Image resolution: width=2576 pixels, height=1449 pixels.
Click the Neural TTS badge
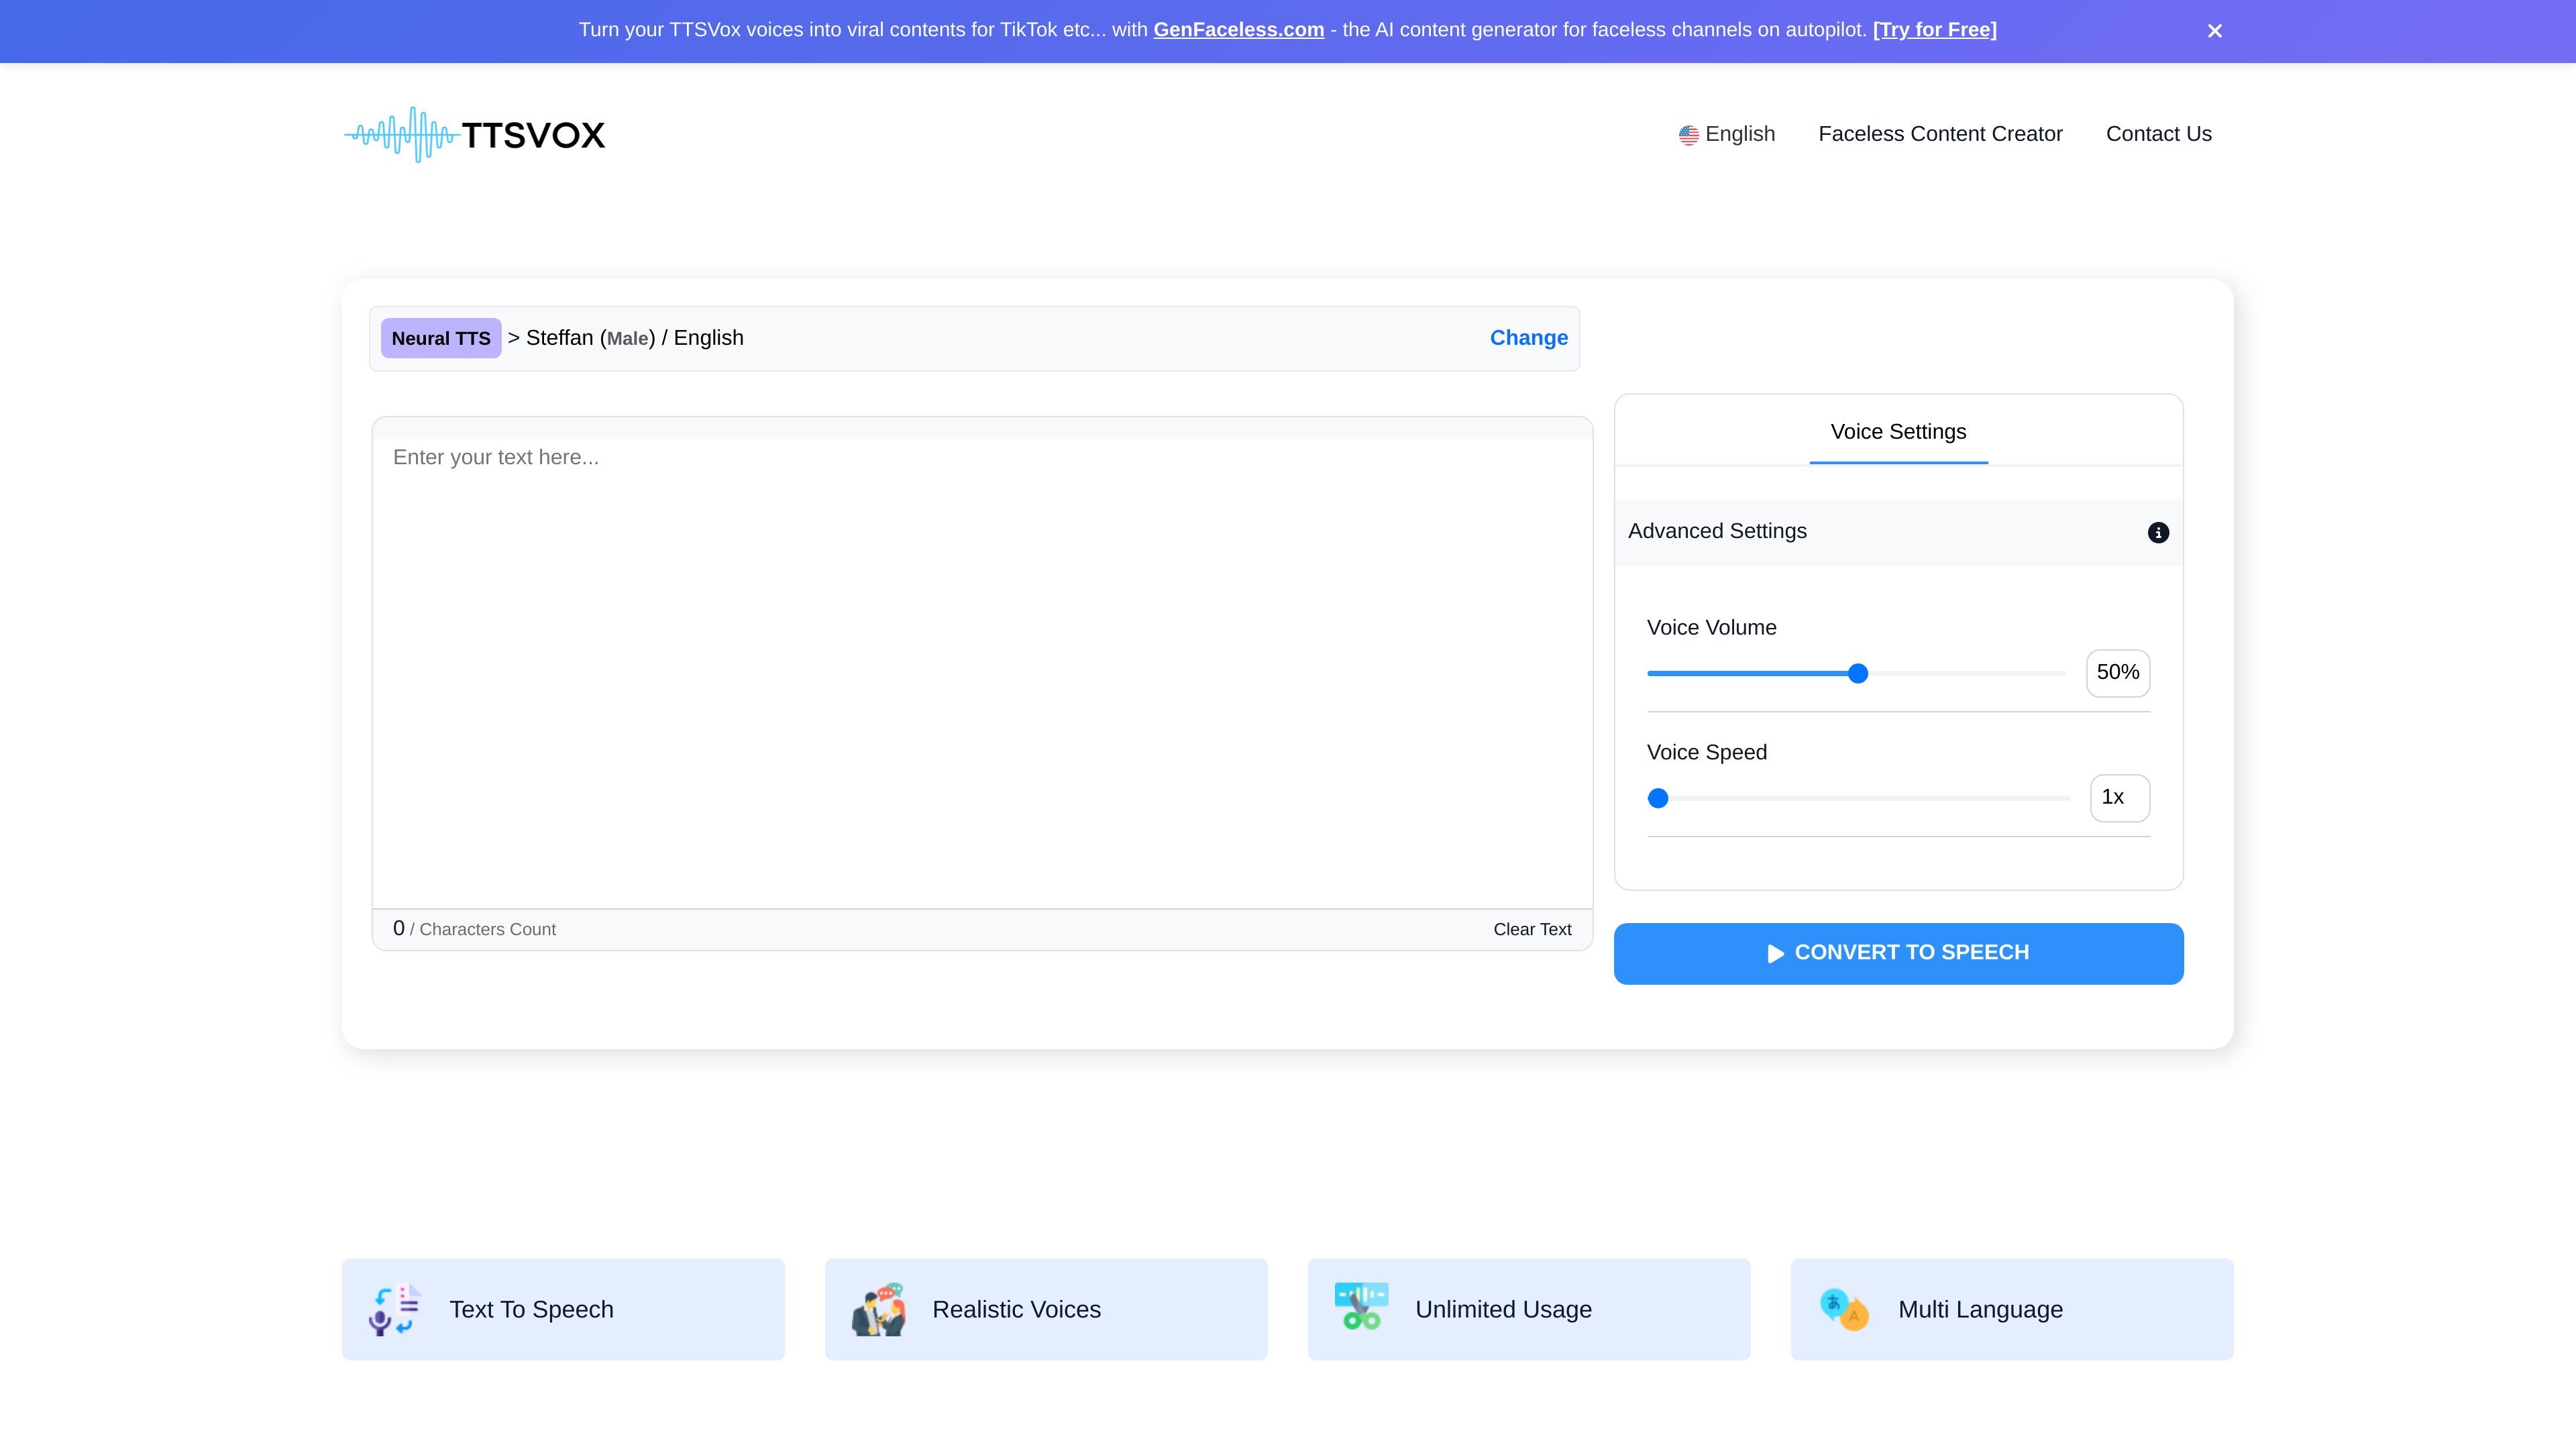pos(441,338)
